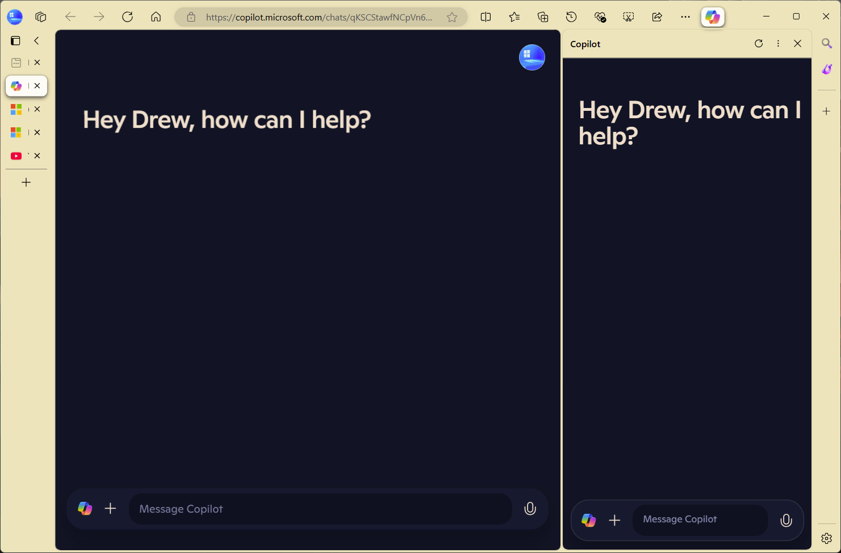
Task: Open Copilot logo in sidebar composer
Action: coord(589,520)
